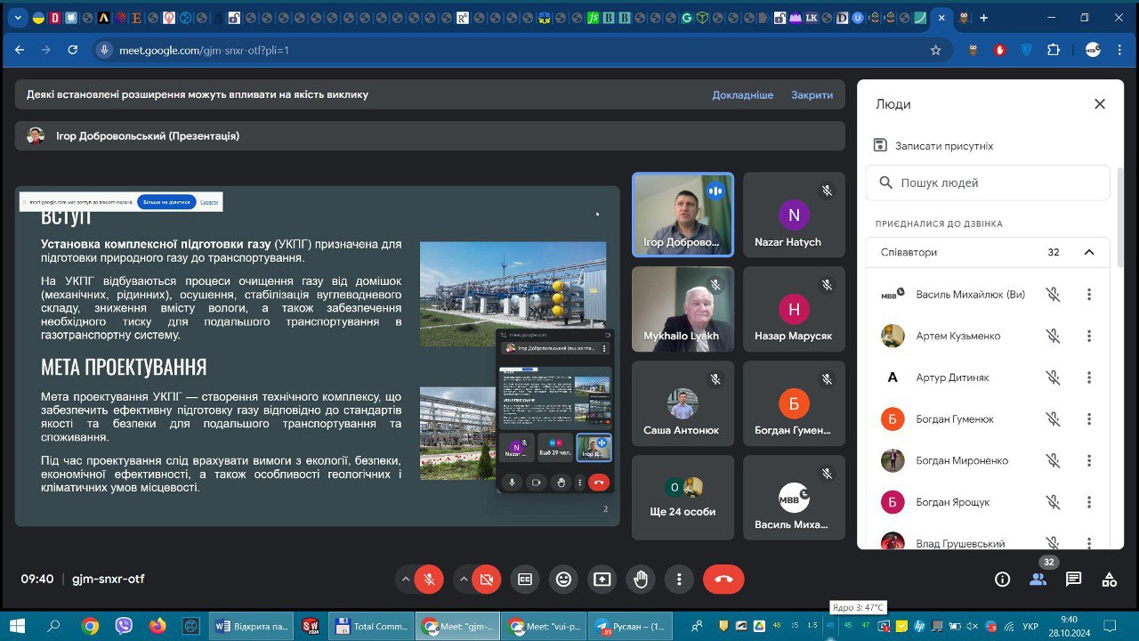
Task: Close the Люди side panel
Action: 1099,104
